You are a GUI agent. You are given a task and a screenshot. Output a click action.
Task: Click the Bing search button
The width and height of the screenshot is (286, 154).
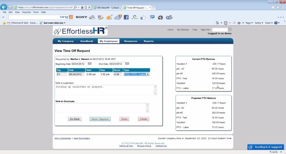[x=71, y=17]
